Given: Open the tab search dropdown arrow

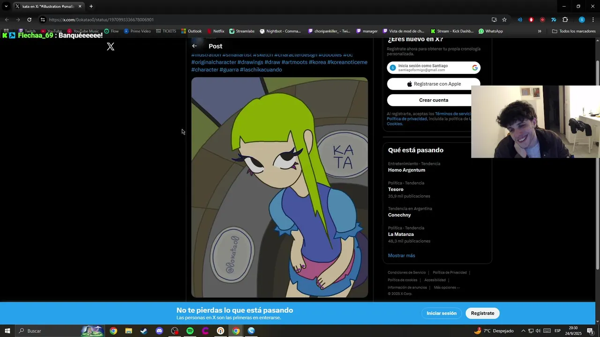Looking at the screenshot, I should pos(6,7).
